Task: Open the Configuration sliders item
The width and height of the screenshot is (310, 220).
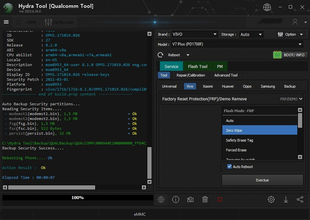Action: 60,22
